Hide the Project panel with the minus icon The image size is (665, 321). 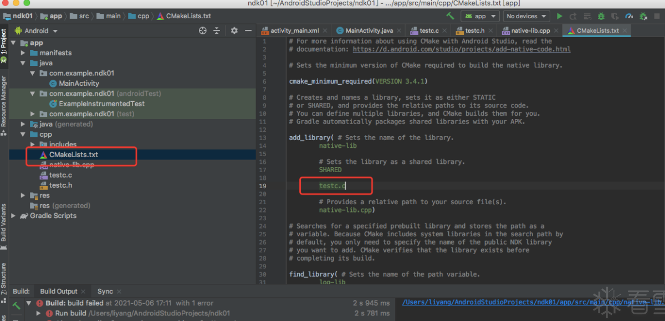248,31
